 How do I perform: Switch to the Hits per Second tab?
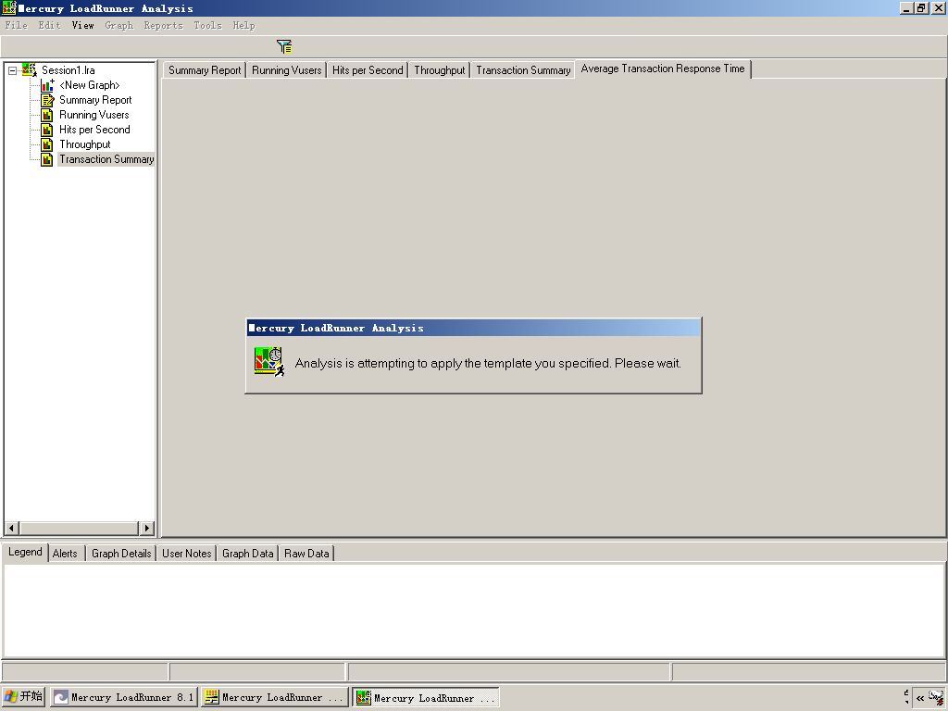[367, 70]
